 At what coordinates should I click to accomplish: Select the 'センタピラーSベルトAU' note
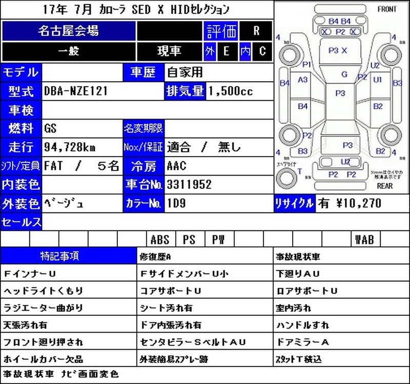click(x=193, y=342)
